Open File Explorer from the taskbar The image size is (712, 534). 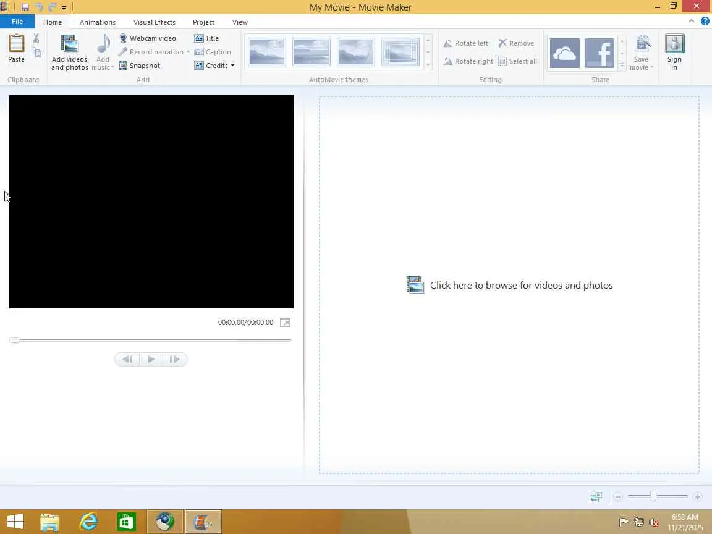(x=50, y=522)
